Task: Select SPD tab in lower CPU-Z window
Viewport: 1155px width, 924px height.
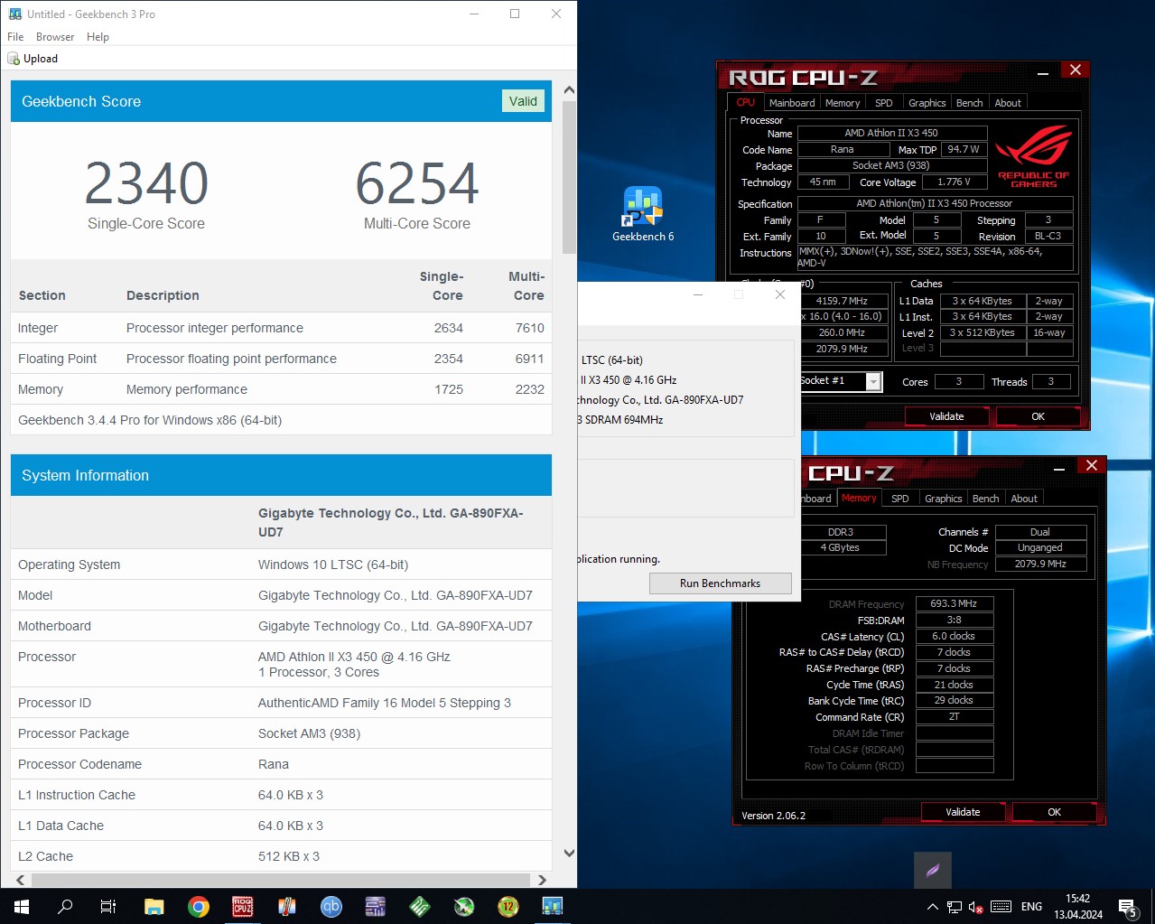Action: click(900, 499)
